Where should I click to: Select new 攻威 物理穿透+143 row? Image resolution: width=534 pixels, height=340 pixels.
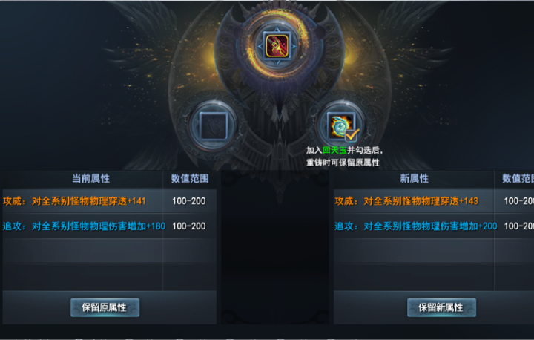tap(434, 201)
